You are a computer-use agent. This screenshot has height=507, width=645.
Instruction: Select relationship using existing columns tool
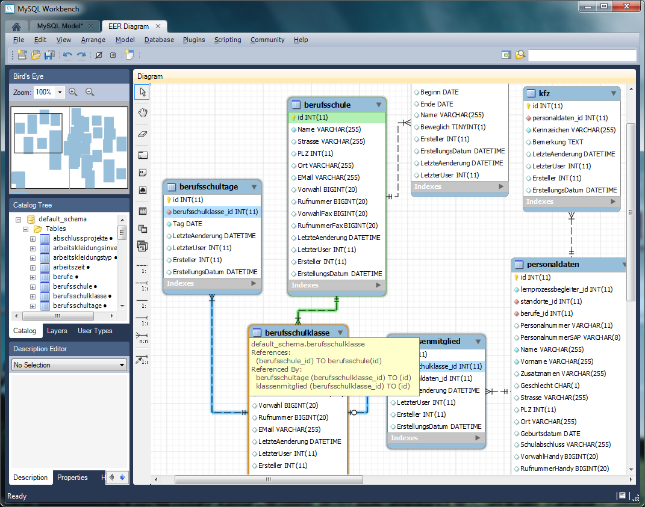click(142, 359)
